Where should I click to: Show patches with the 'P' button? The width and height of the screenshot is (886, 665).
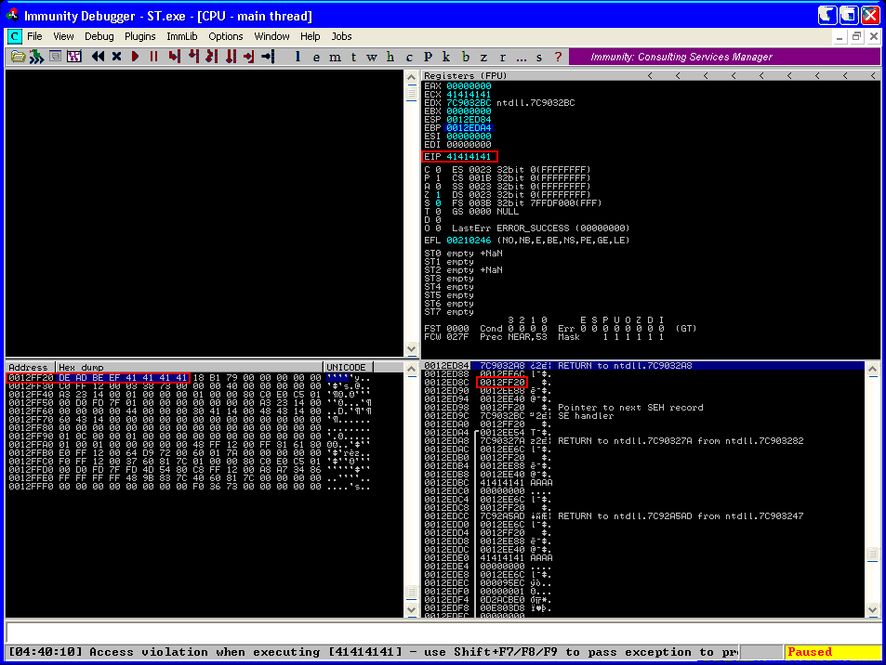428,57
